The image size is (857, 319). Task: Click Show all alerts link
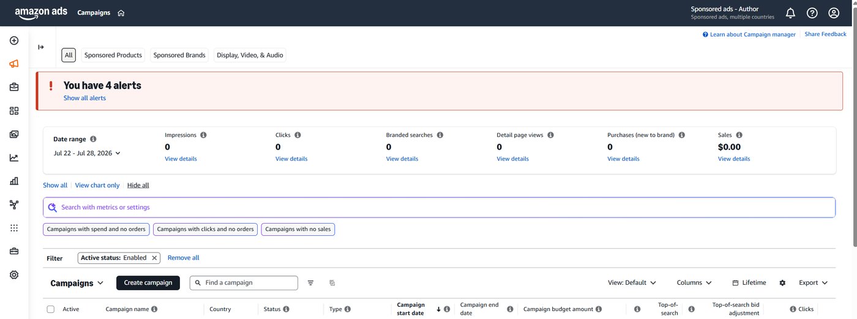pyautogui.click(x=84, y=98)
